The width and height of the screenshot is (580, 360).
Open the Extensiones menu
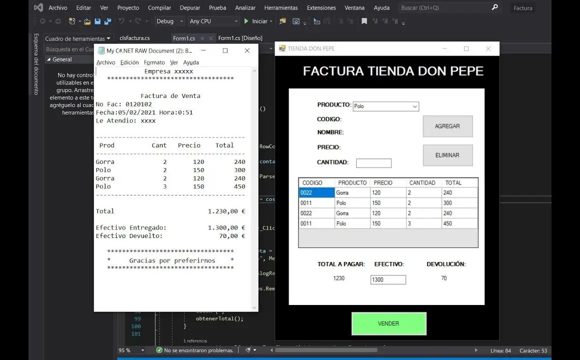pyautogui.click(x=321, y=8)
